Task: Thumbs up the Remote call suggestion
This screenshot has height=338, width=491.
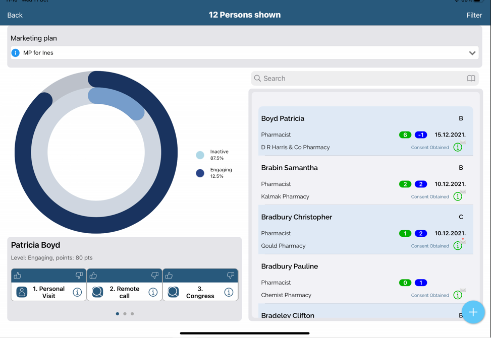Action: click(93, 276)
